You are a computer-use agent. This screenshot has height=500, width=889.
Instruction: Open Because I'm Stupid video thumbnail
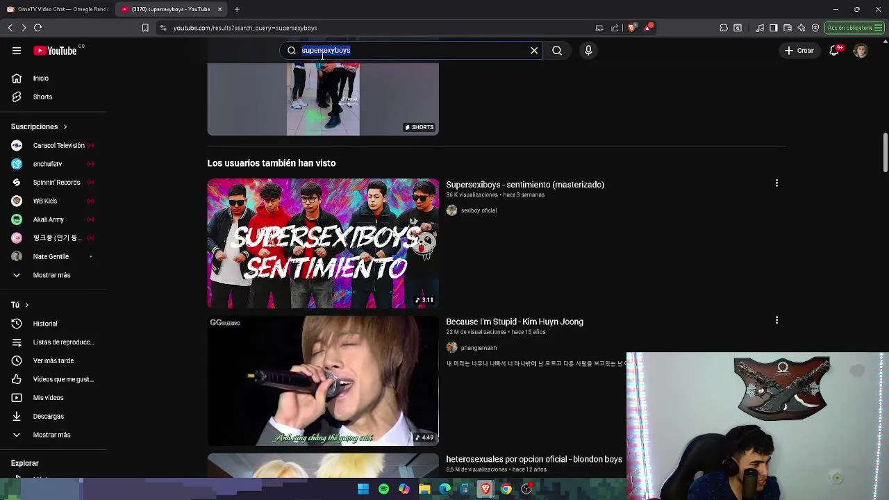[323, 381]
